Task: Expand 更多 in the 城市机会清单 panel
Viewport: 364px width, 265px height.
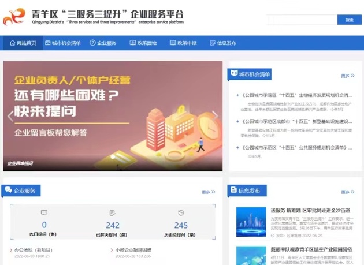Action: click(x=347, y=76)
